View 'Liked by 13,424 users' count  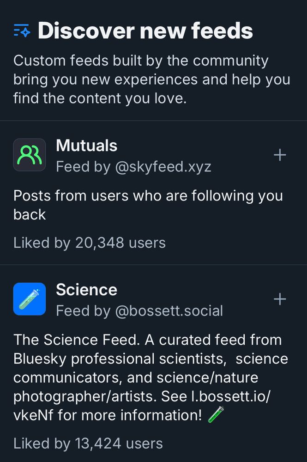tap(88, 444)
